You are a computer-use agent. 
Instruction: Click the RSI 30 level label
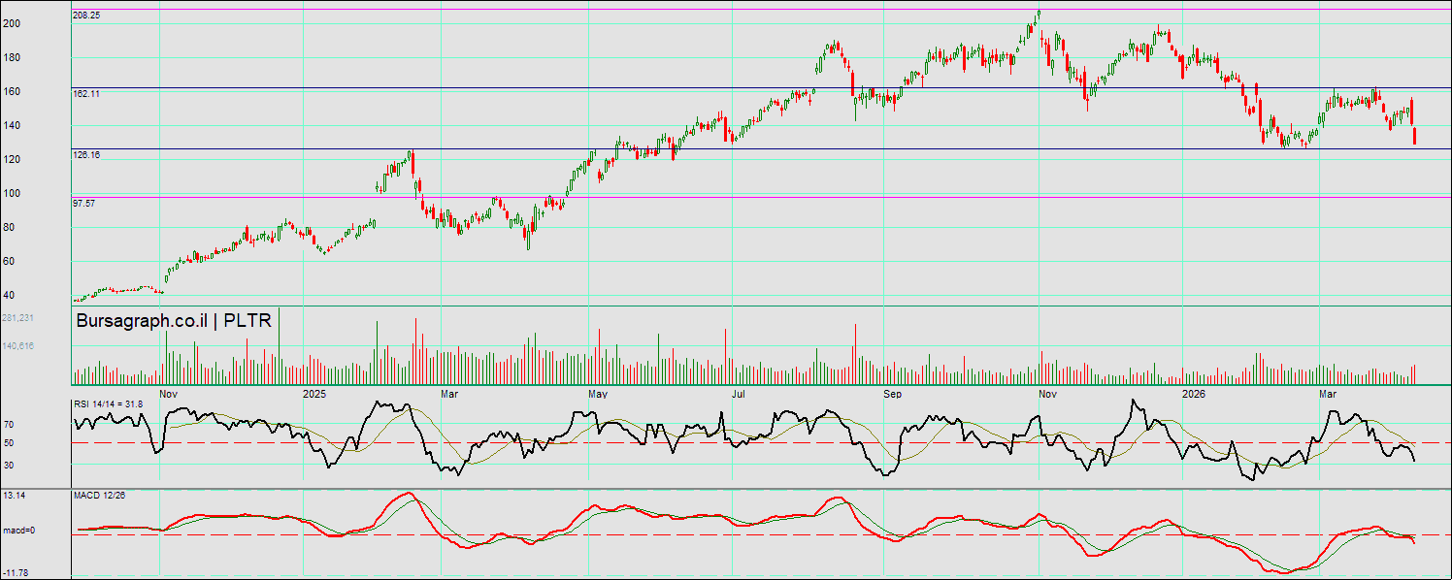pyautogui.click(x=9, y=465)
